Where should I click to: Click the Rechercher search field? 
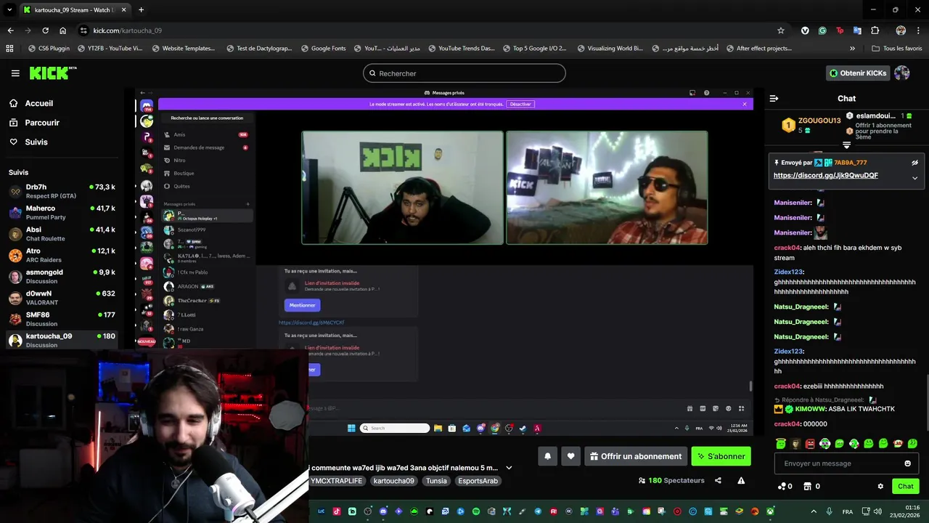tap(464, 73)
